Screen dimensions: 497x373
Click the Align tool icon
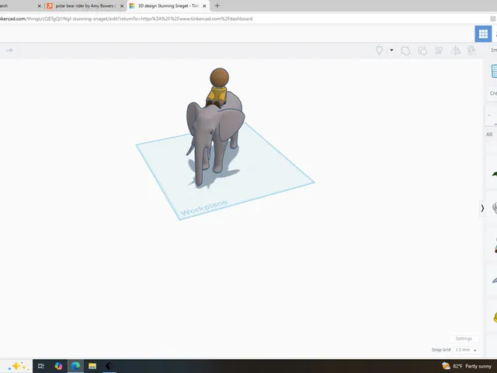tap(439, 51)
